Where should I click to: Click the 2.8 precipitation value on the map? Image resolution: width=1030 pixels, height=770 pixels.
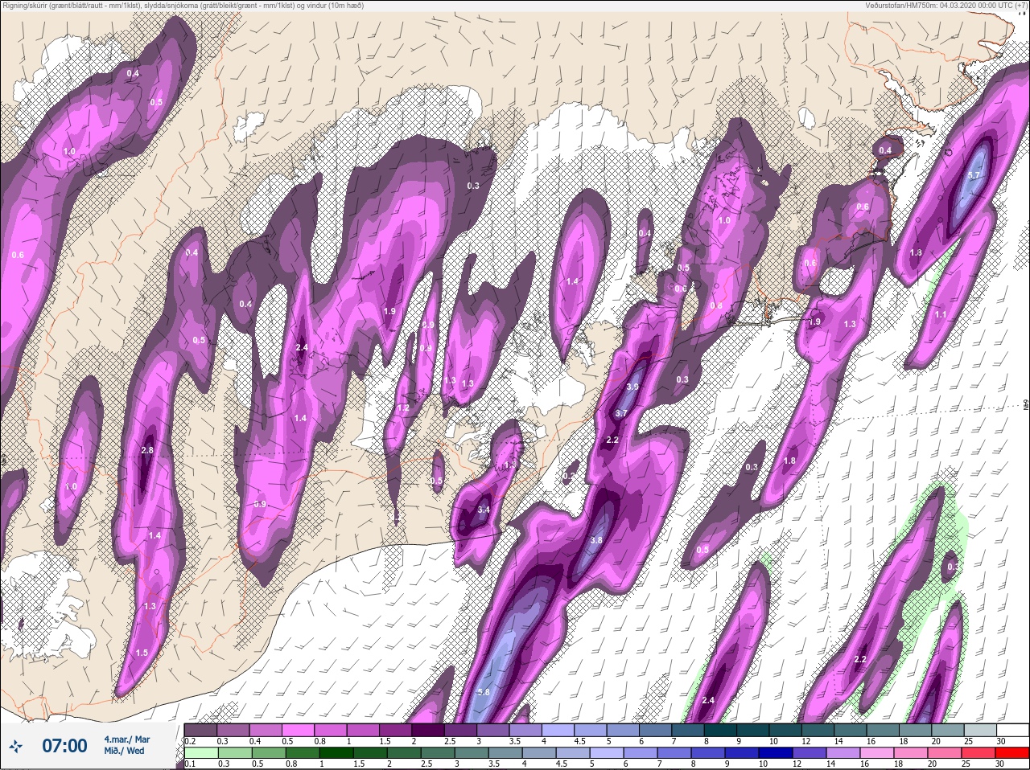point(147,450)
